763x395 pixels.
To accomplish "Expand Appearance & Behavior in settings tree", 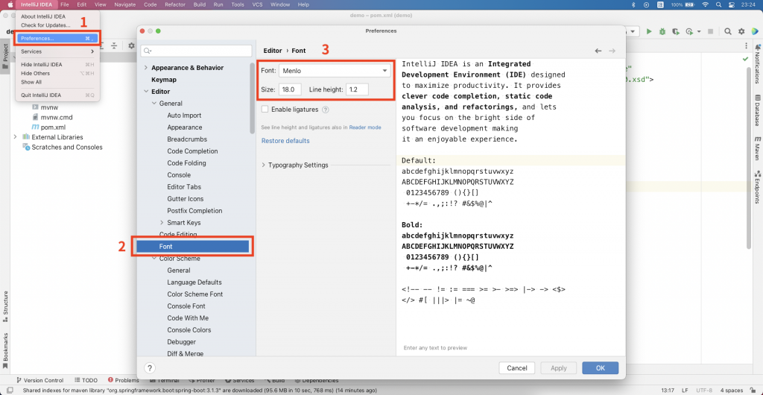I will [145, 68].
